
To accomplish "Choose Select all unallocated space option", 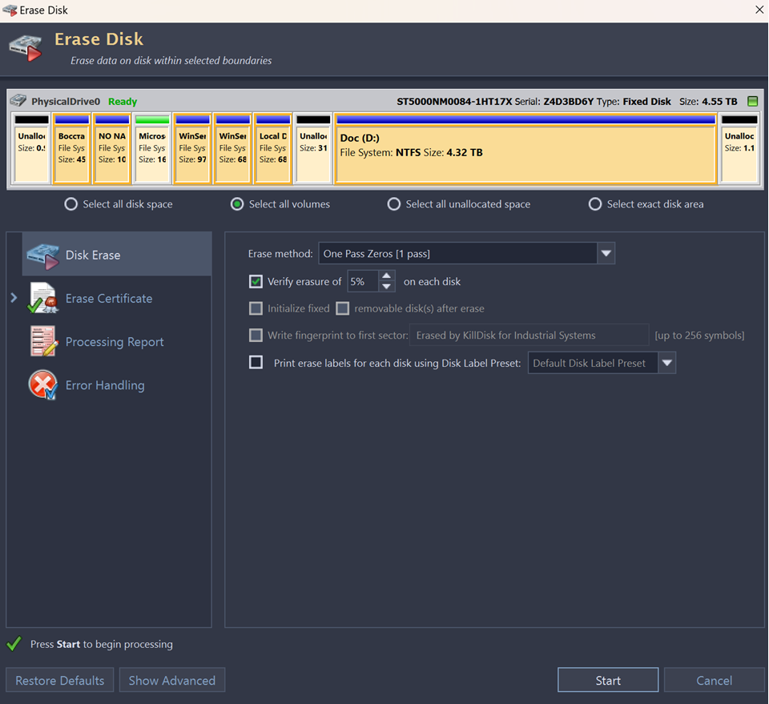I will tap(394, 204).
